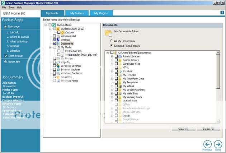Click the Clear All button
The image size is (226, 153).
[x=183, y=129]
